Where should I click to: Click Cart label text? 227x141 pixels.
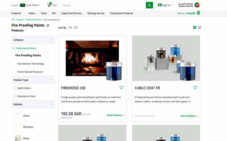pyautogui.click(x=54, y=5)
